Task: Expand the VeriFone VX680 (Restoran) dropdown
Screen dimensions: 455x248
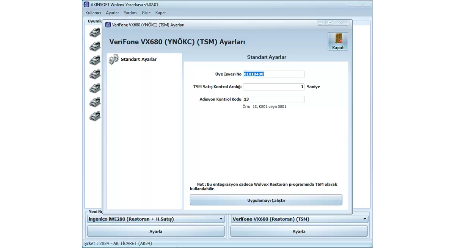Action: (365, 219)
